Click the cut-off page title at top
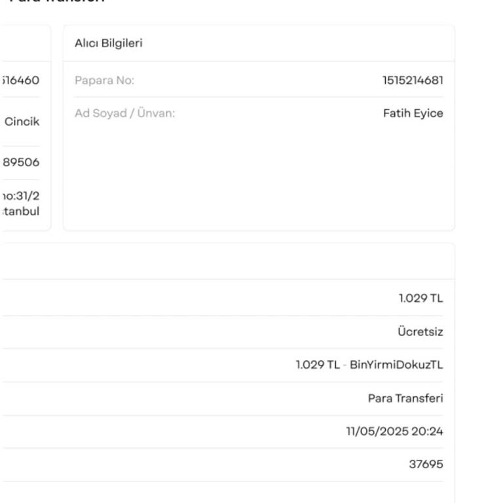Screen dimensions: 503x503 (59, 2)
